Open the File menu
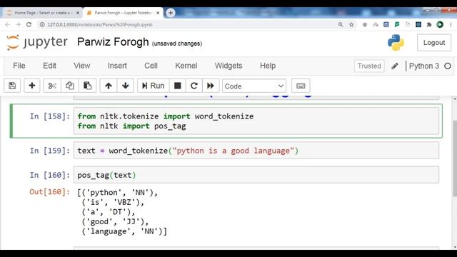This screenshot has height=257, width=457. coord(19,66)
